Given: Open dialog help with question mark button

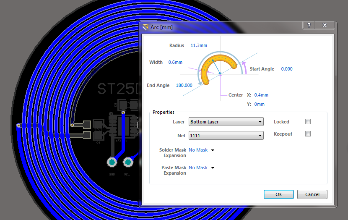Looking at the screenshot, I should (x=309, y=25).
